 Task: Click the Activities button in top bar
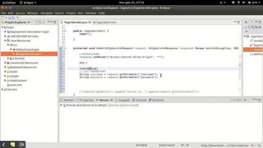click(9, 2)
